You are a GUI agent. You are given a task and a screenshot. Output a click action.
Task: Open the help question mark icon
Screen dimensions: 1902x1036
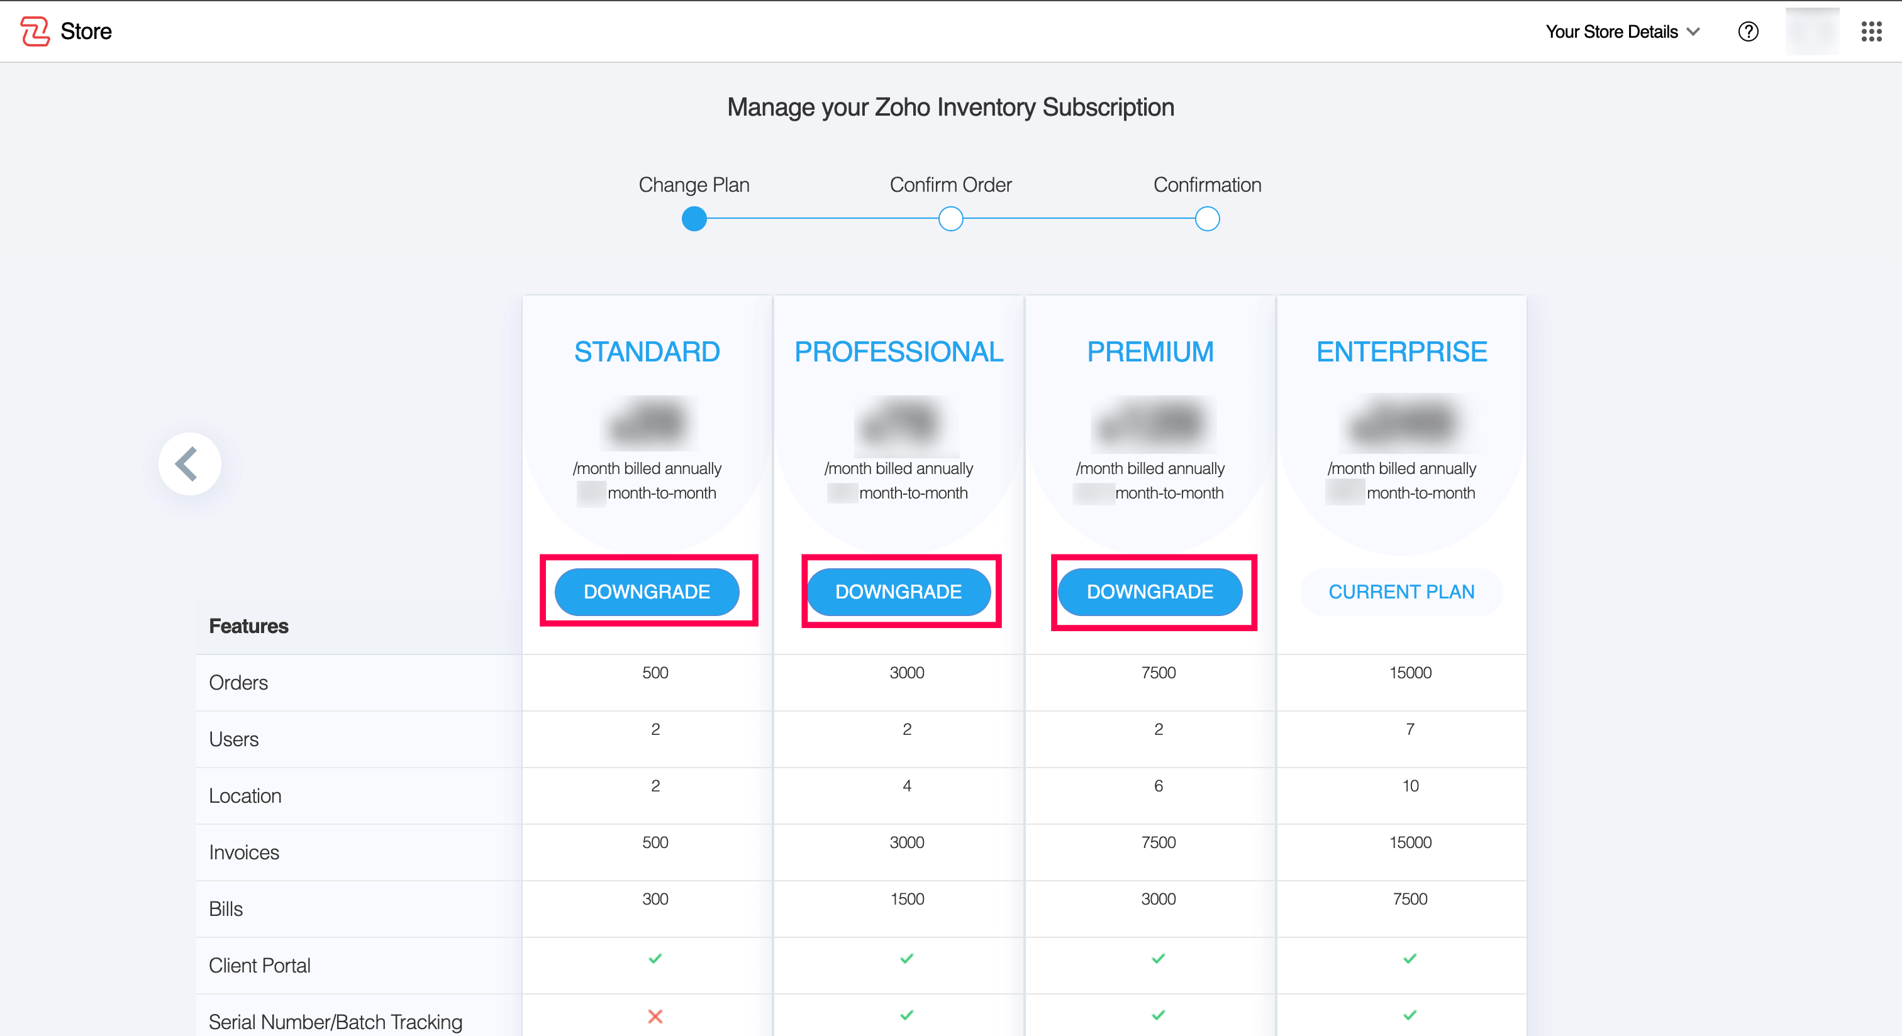1748,31
